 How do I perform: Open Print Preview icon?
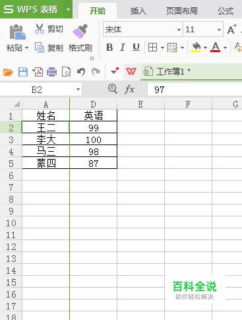(x=67, y=72)
